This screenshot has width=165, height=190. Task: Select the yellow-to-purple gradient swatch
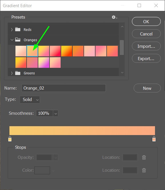[x=44, y=63]
